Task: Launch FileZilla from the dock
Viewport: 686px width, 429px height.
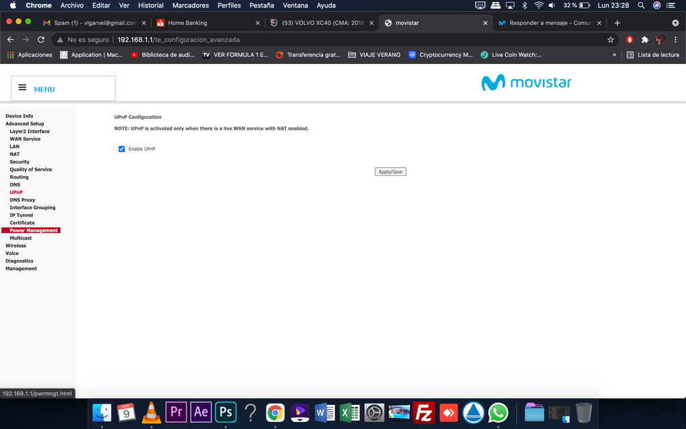Action: (x=424, y=412)
